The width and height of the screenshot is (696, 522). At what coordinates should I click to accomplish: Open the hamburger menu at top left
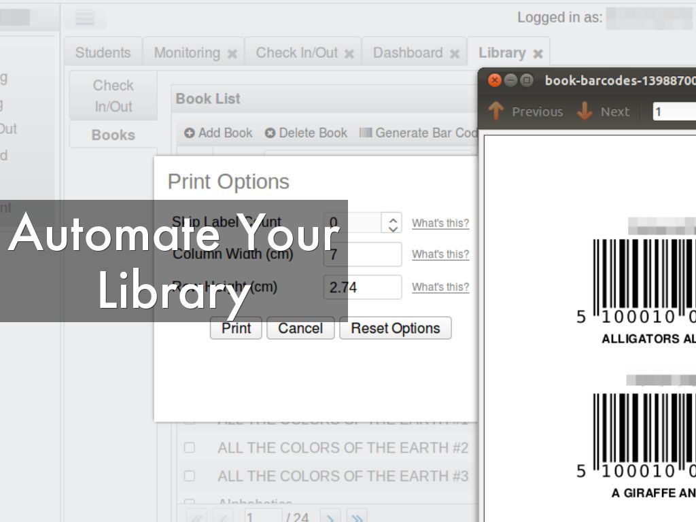point(85,18)
